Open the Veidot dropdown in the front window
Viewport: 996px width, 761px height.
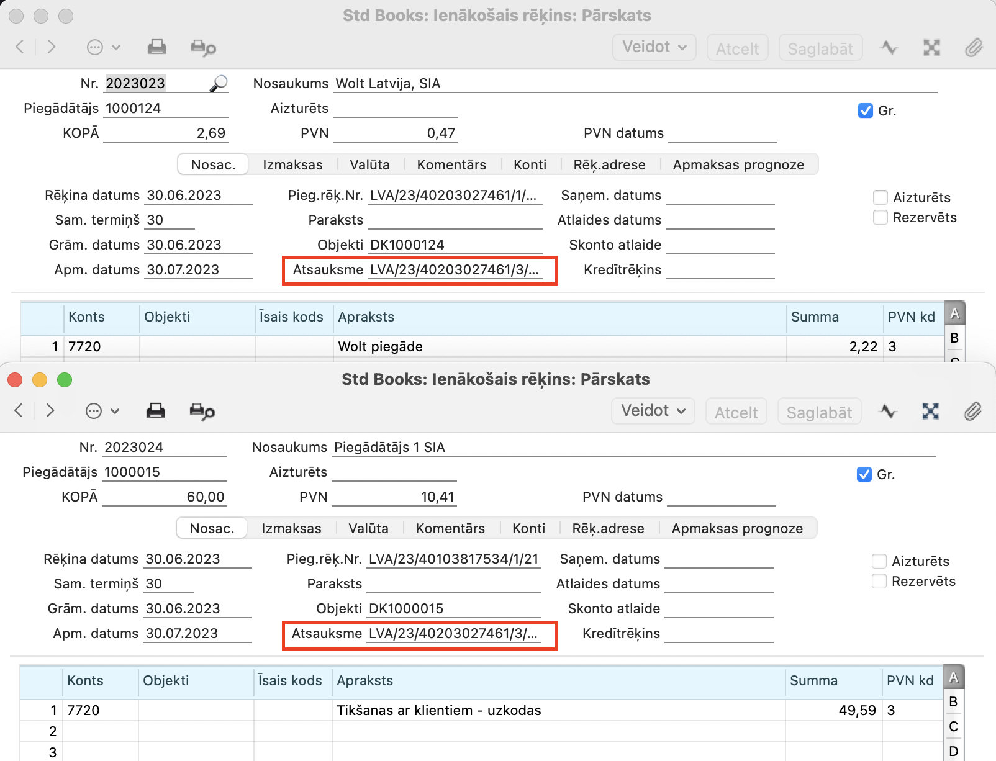(653, 411)
